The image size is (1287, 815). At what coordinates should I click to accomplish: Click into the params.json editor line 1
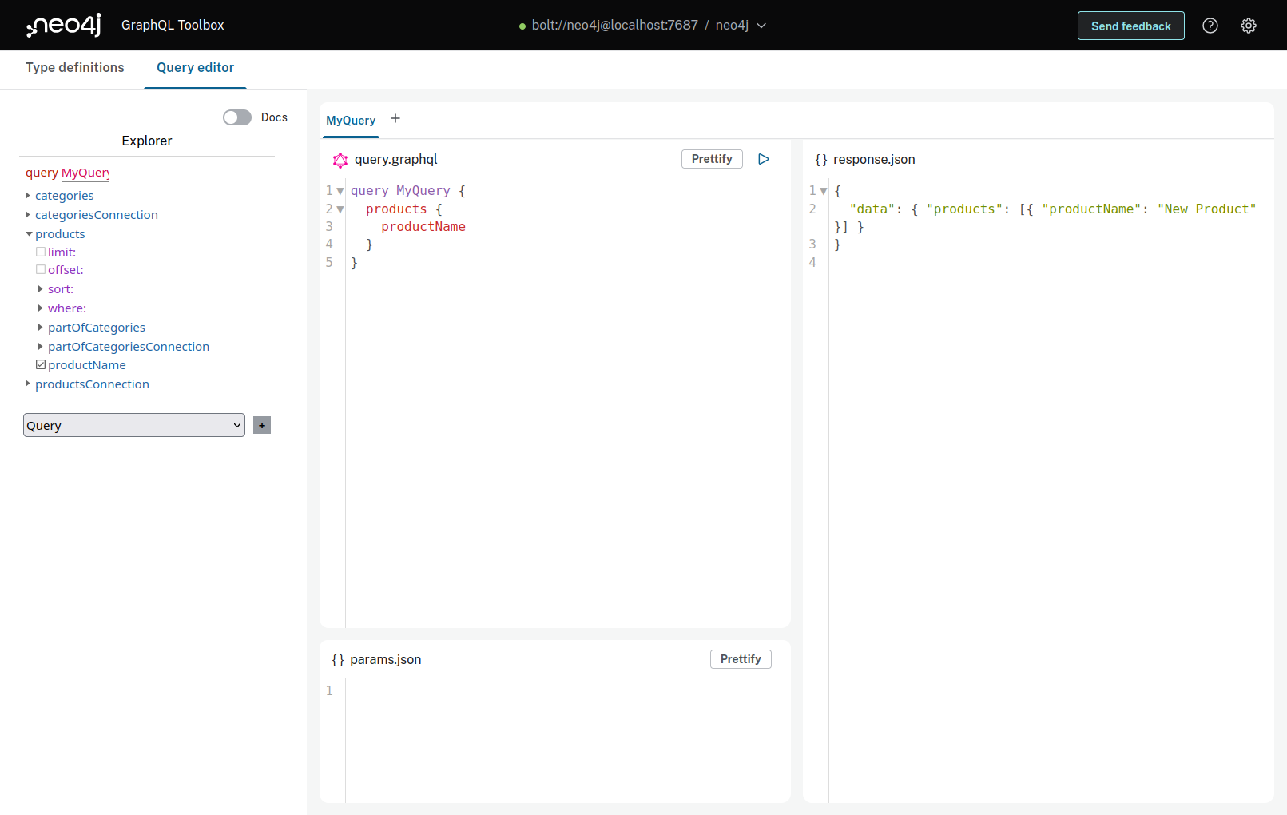(x=567, y=690)
